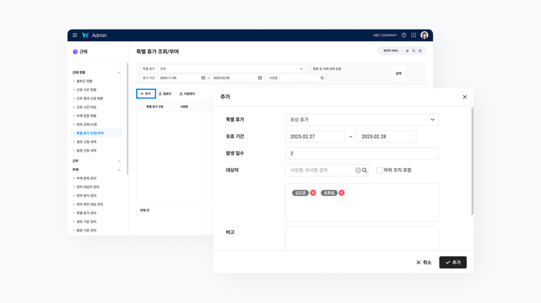This screenshot has height=303, width=541.
Task: Click the 발생 일수 input field
Action: click(x=361, y=153)
